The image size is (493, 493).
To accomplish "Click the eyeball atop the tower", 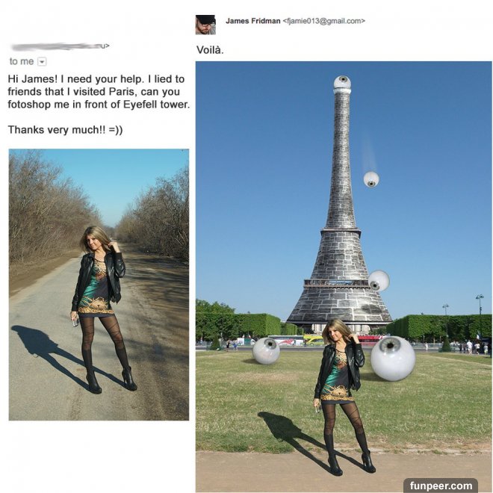I will pos(342,82).
